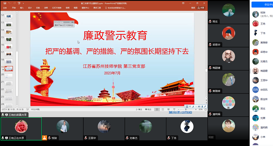Click the Save icon in the title bar
Viewport: 273px width, 146px height.
click(x=4, y=3)
